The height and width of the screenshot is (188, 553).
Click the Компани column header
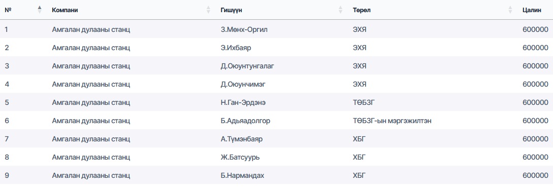coord(65,10)
